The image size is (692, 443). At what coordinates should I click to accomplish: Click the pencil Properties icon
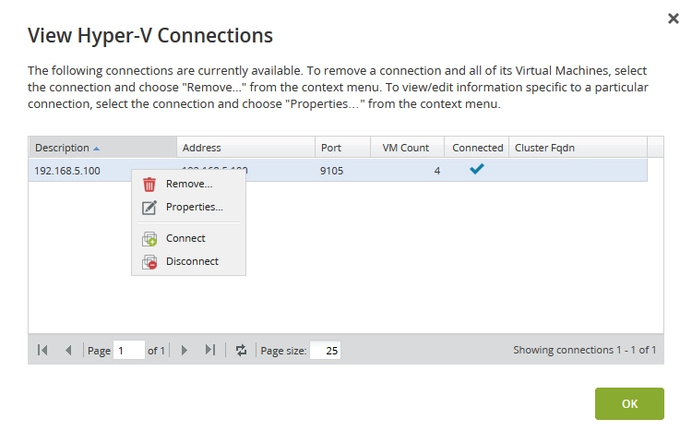point(149,208)
